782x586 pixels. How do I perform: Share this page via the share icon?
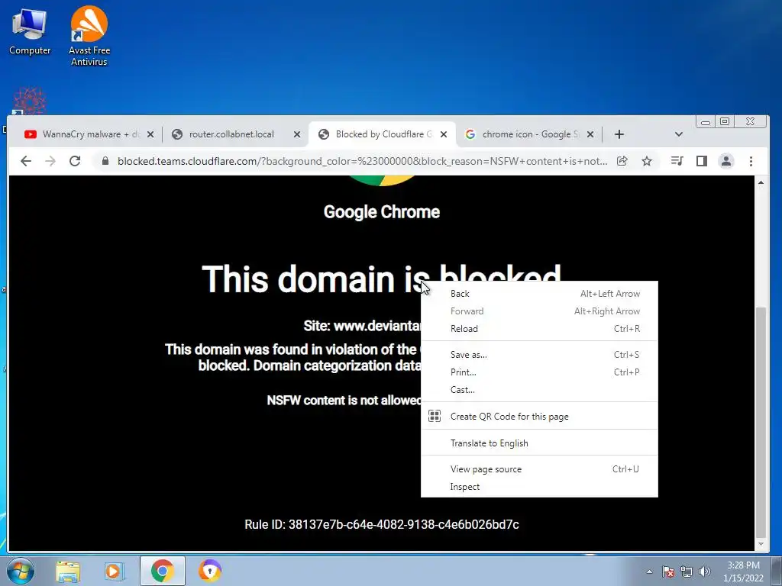622,161
